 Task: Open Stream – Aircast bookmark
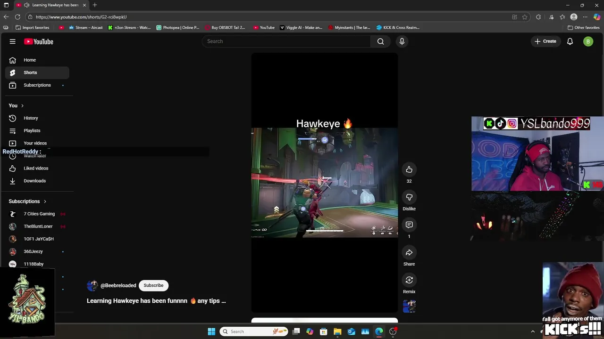pos(86,28)
